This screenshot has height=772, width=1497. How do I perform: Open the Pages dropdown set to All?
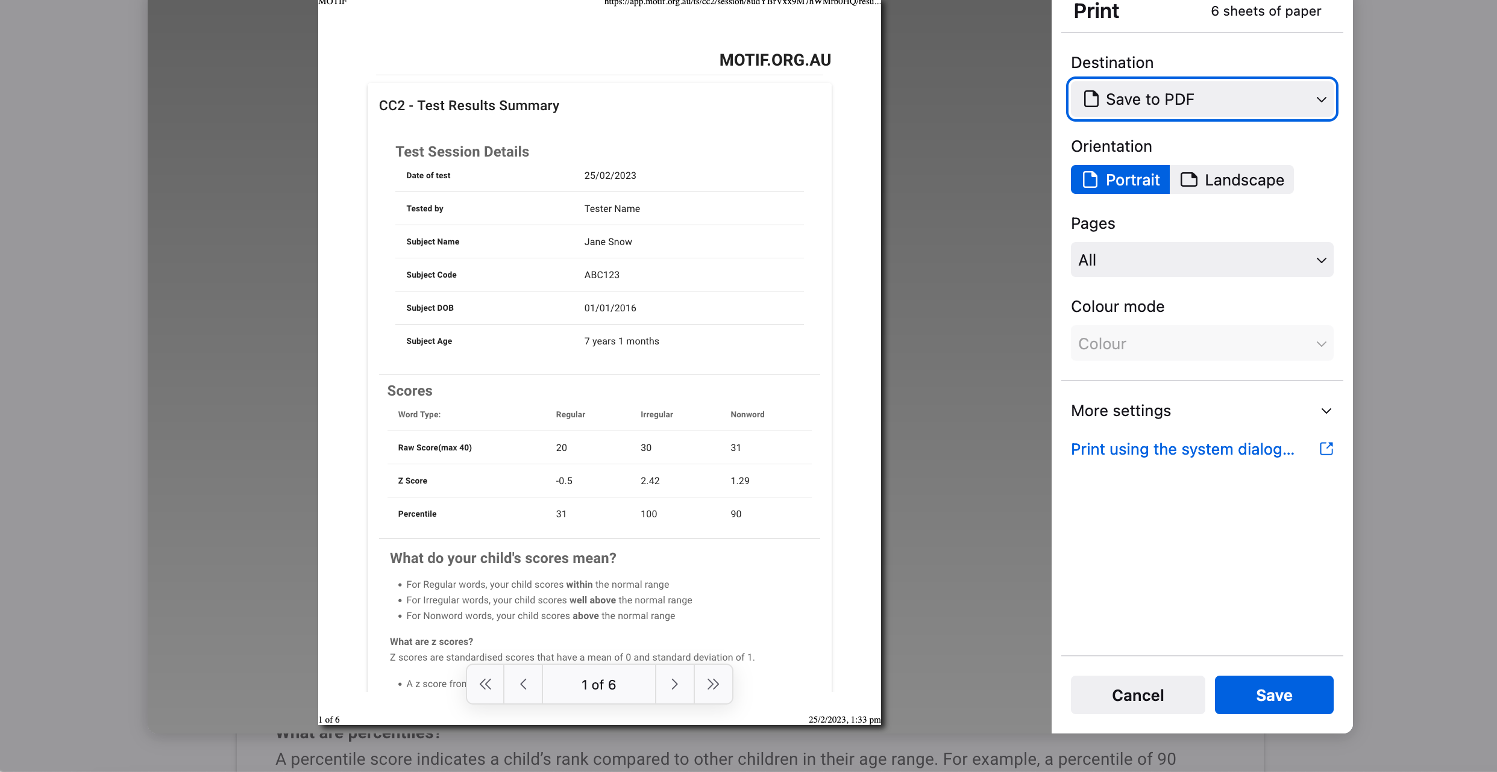(1202, 260)
